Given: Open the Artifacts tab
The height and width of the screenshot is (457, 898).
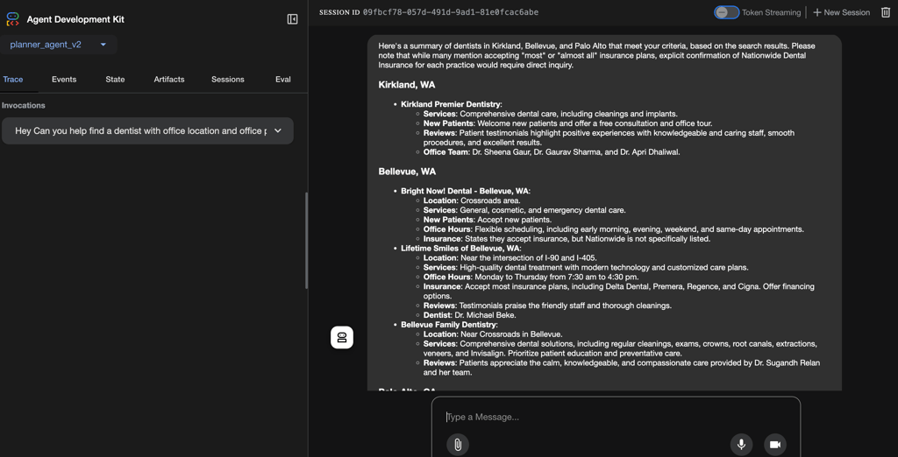Looking at the screenshot, I should (x=169, y=80).
